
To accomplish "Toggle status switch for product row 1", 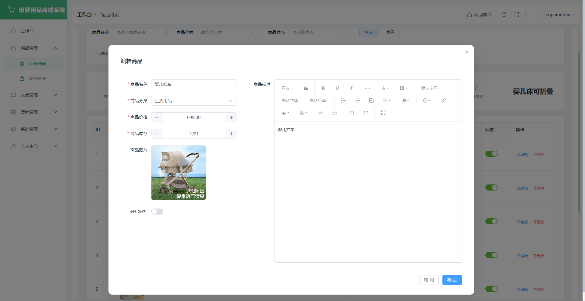I will pos(491,154).
